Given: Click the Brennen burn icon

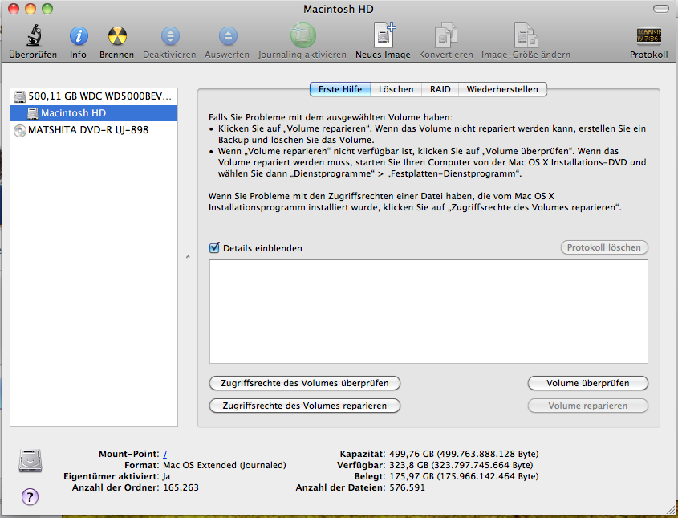Looking at the screenshot, I should tap(116, 36).
